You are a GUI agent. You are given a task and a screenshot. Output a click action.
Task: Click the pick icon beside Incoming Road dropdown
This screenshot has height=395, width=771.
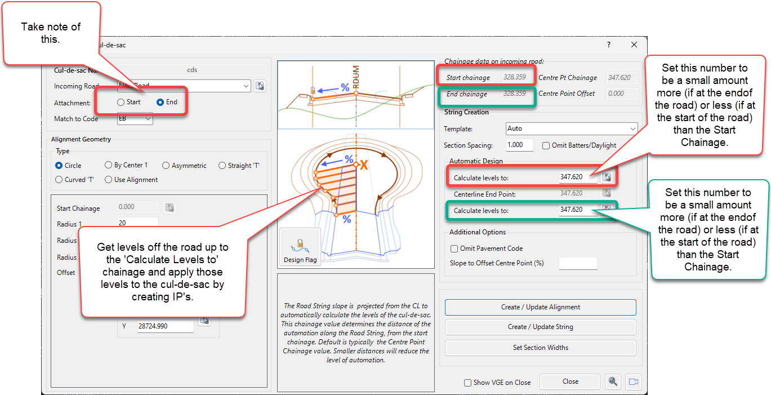pyautogui.click(x=259, y=86)
